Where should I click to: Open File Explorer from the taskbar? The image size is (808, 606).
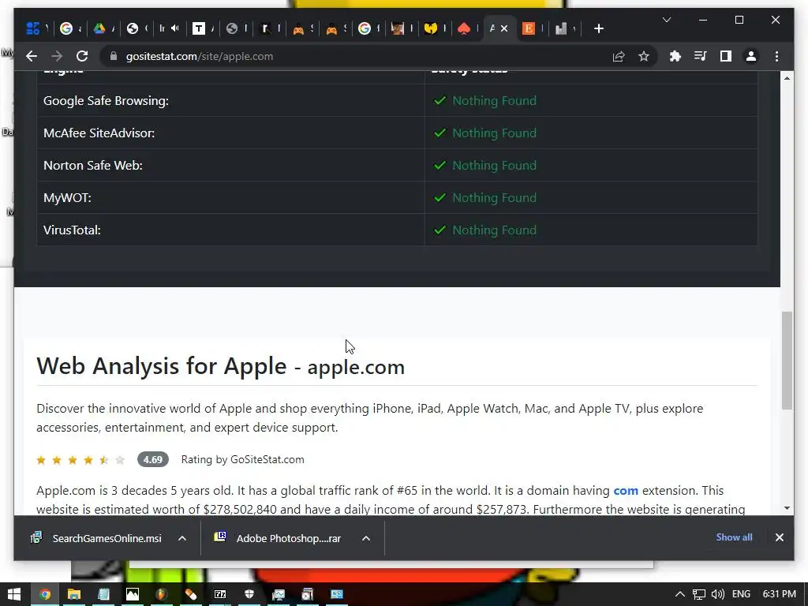[73, 594]
